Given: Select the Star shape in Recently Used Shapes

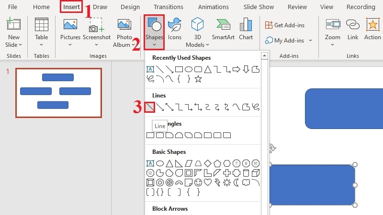Looking at the screenshot, I should 198,79.
